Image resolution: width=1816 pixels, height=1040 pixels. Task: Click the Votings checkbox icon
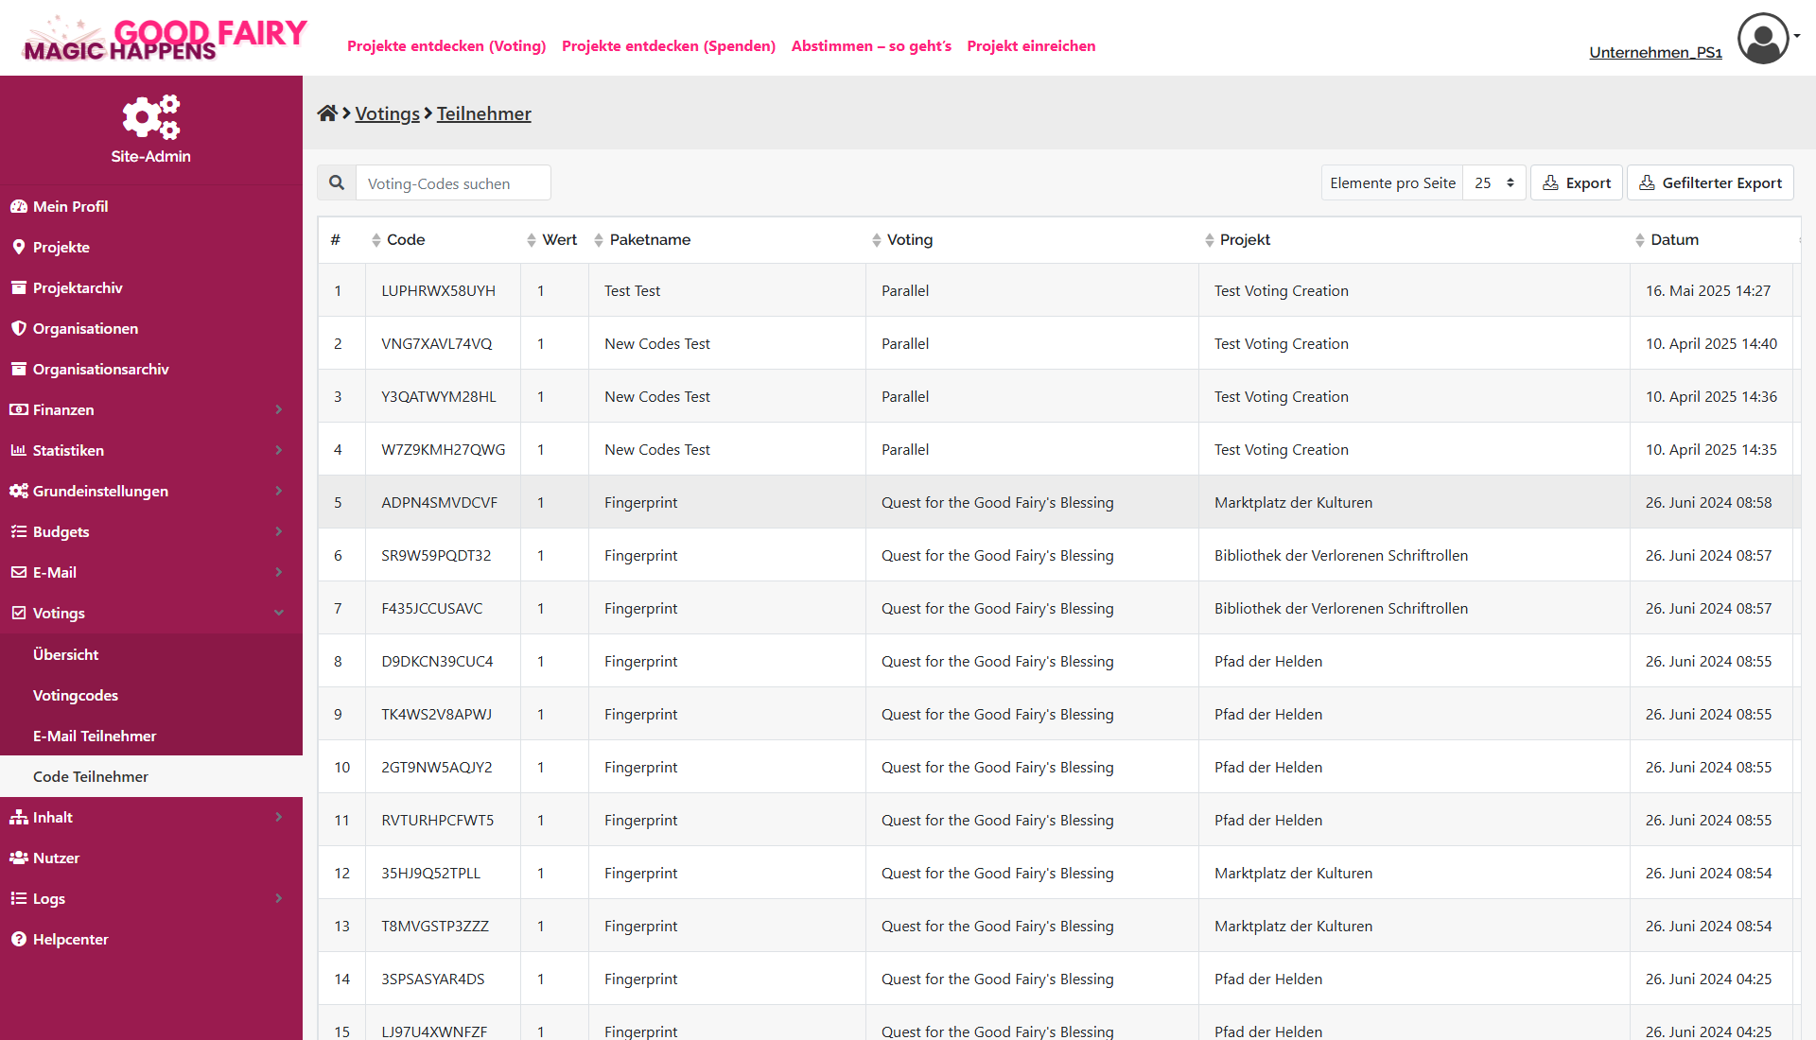[x=19, y=613]
